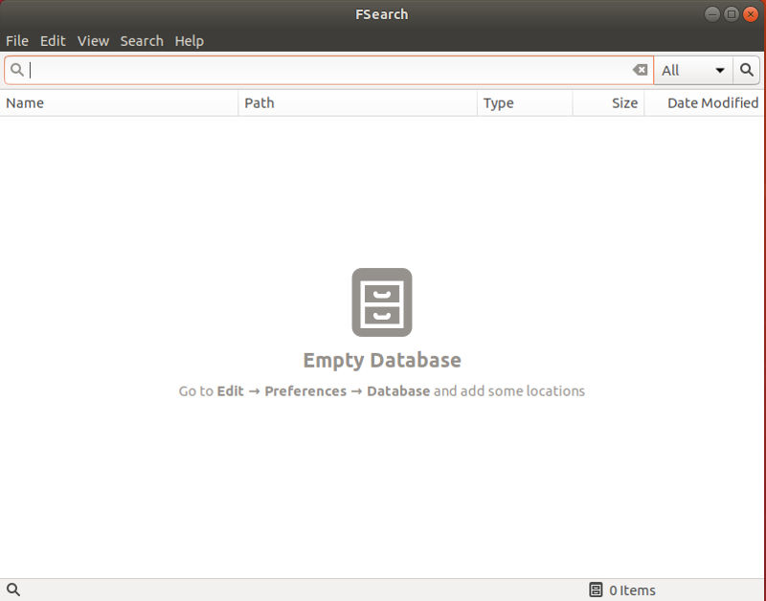Start a search with the magnifying glass button
Screen dimensions: 766x601
(747, 70)
